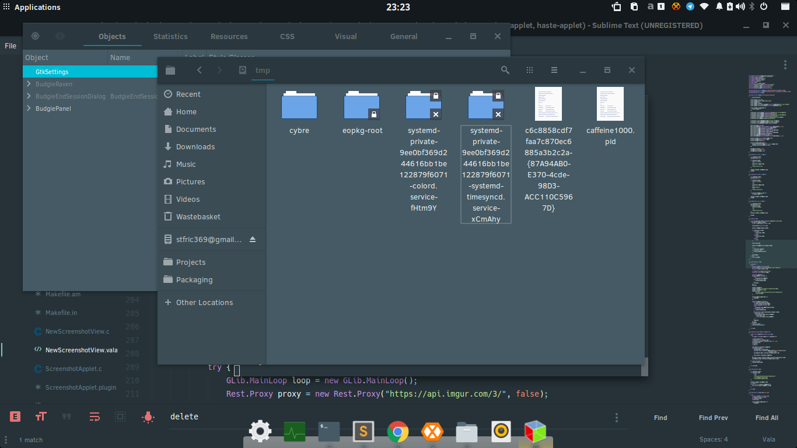797x448 pixels.
Task: Open Sublime Text from the dock
Action: pyautogui.click(x=363, y=432)
